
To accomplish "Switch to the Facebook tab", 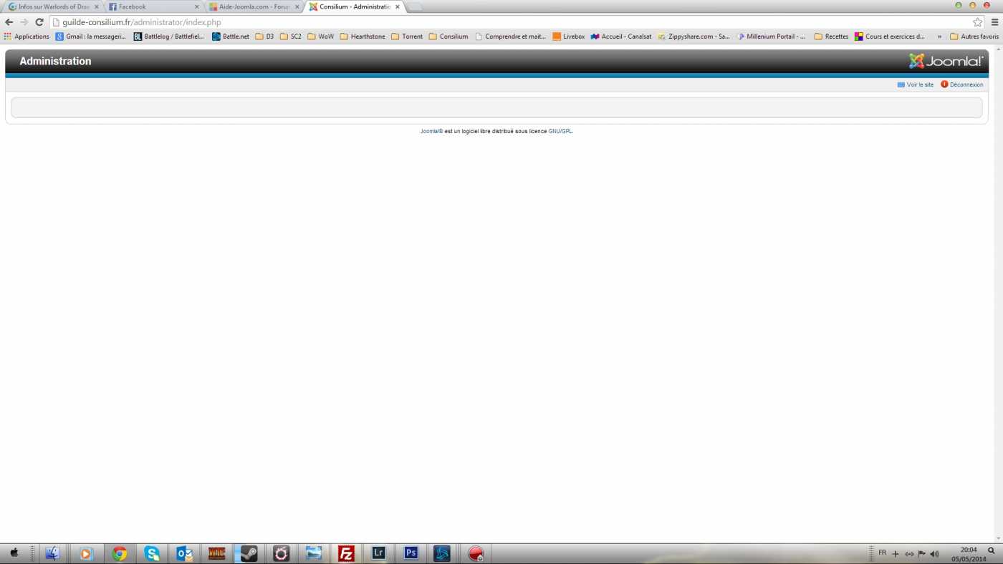I will [150, 6].
